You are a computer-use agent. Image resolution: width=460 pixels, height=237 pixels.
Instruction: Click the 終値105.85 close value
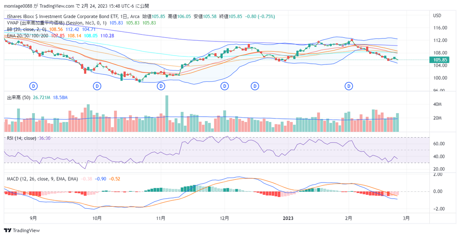[x=230, y=16]
